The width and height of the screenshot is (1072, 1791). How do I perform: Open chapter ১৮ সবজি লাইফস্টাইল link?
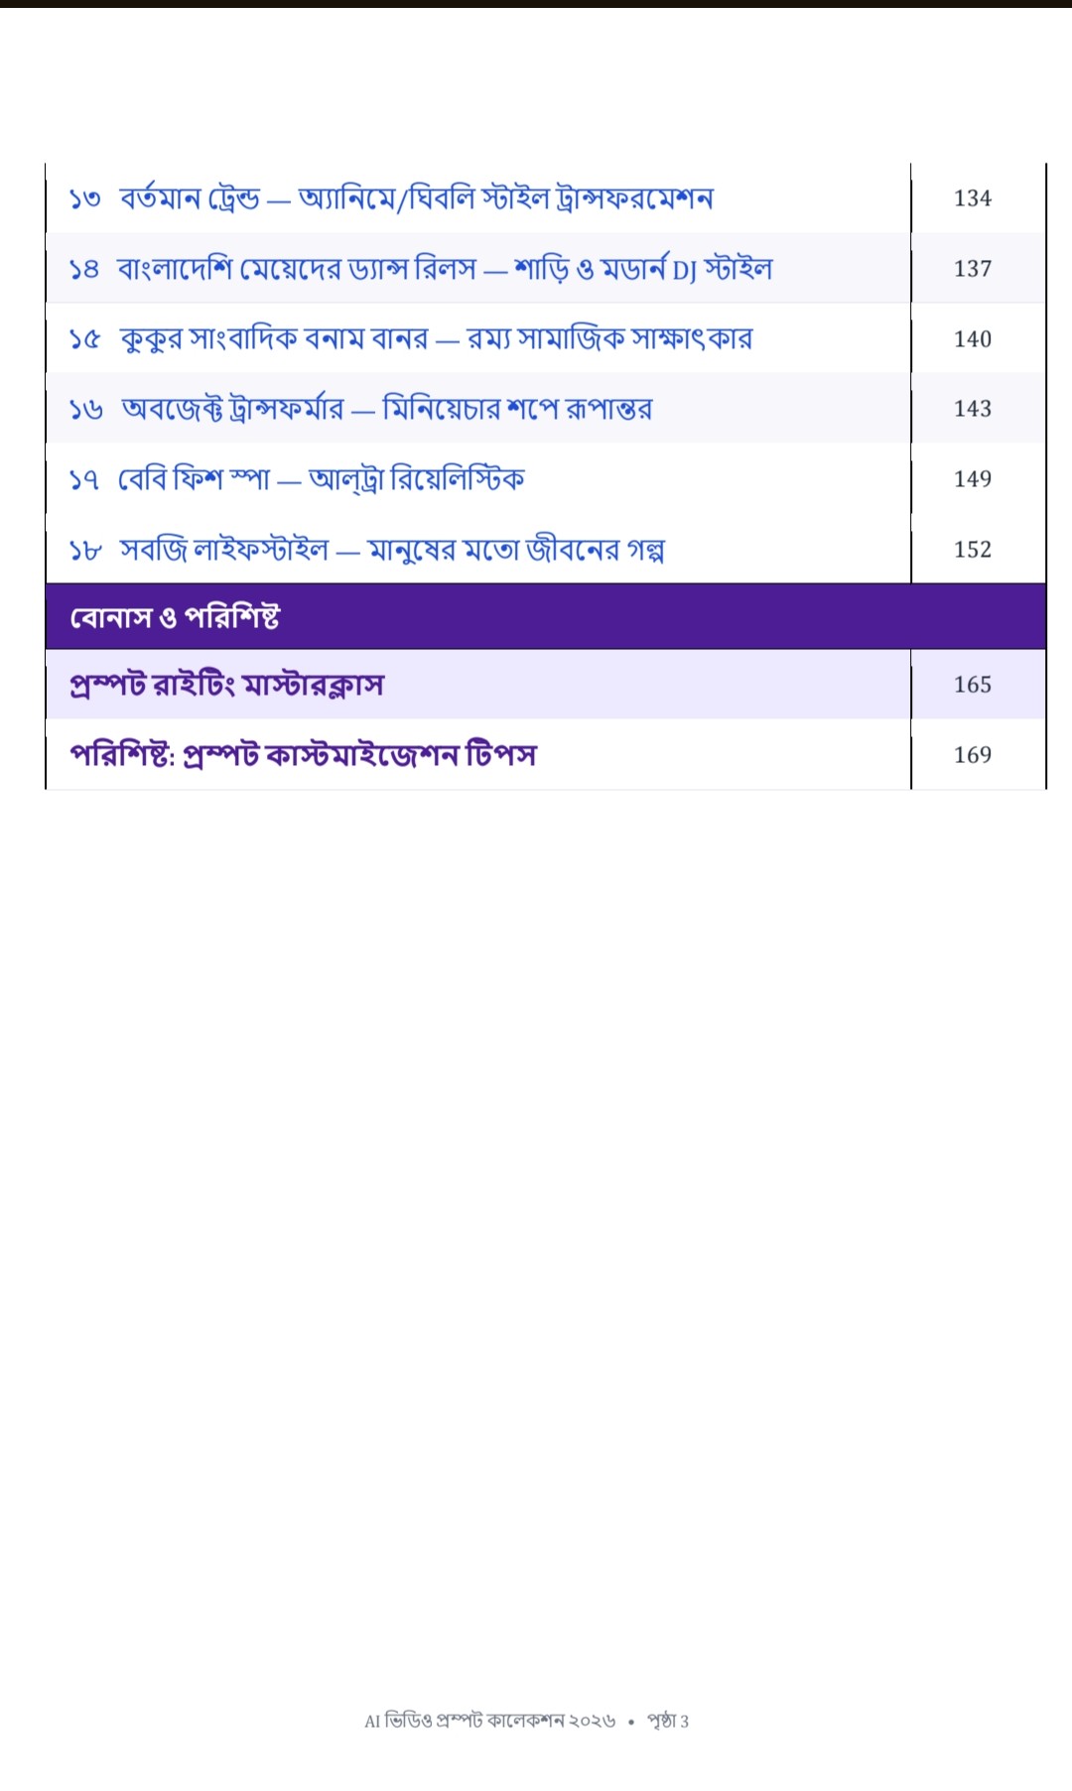366,550
